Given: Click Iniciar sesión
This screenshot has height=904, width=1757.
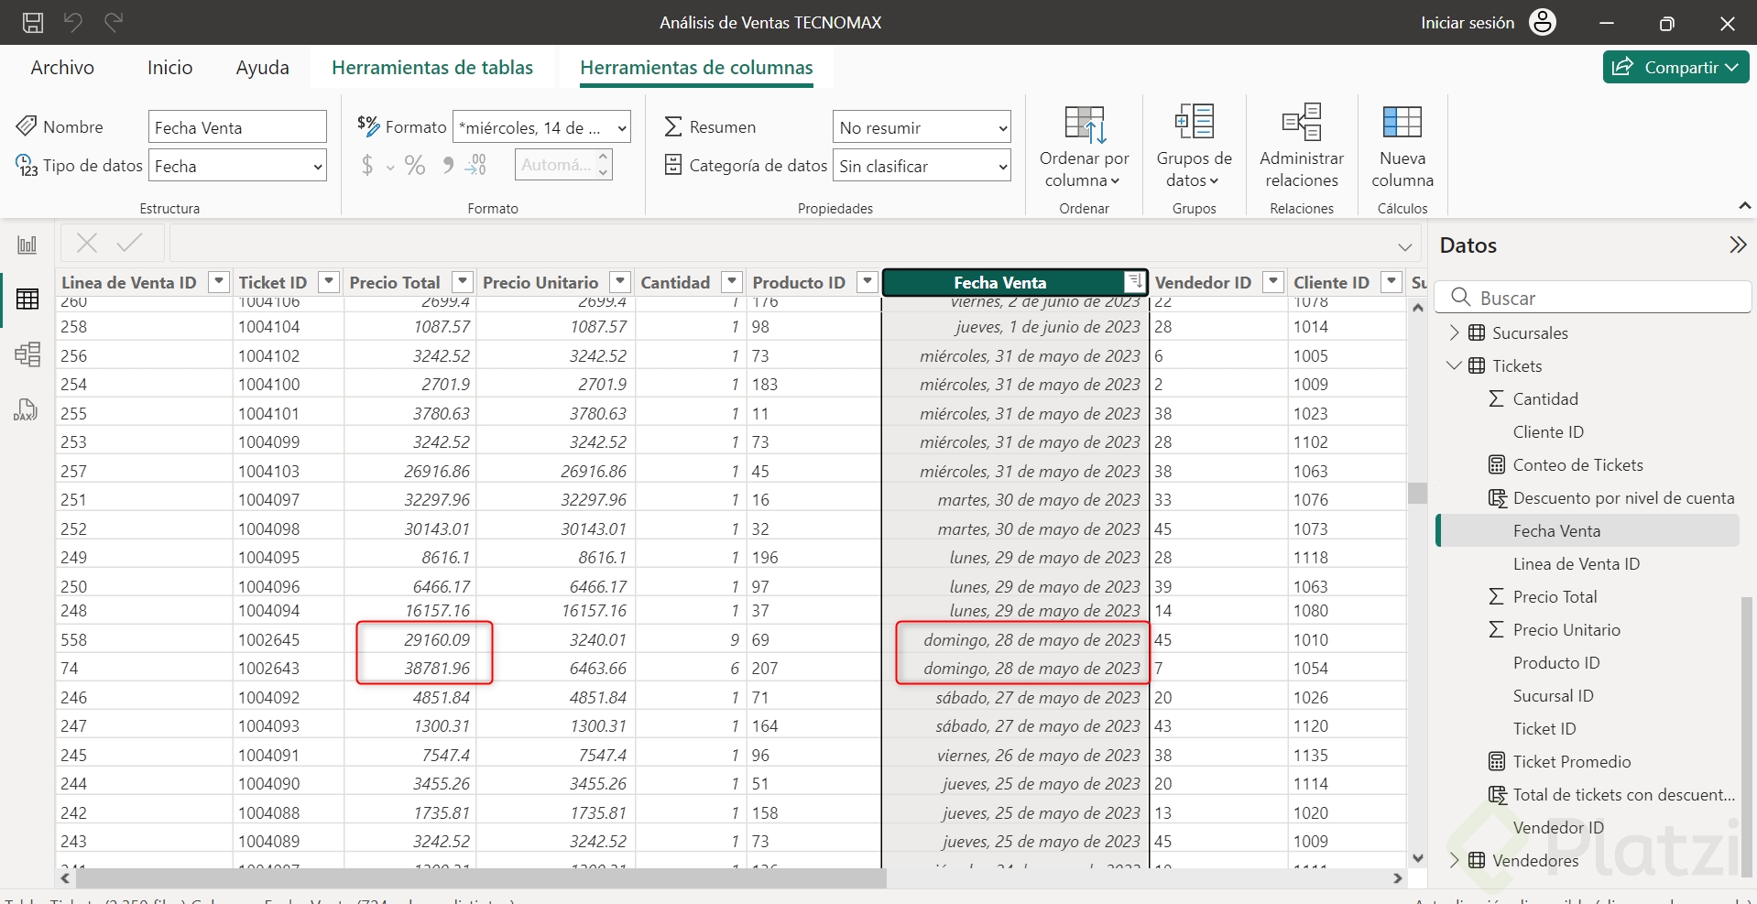Looking at the screenshot, I should coord(1468,23).
